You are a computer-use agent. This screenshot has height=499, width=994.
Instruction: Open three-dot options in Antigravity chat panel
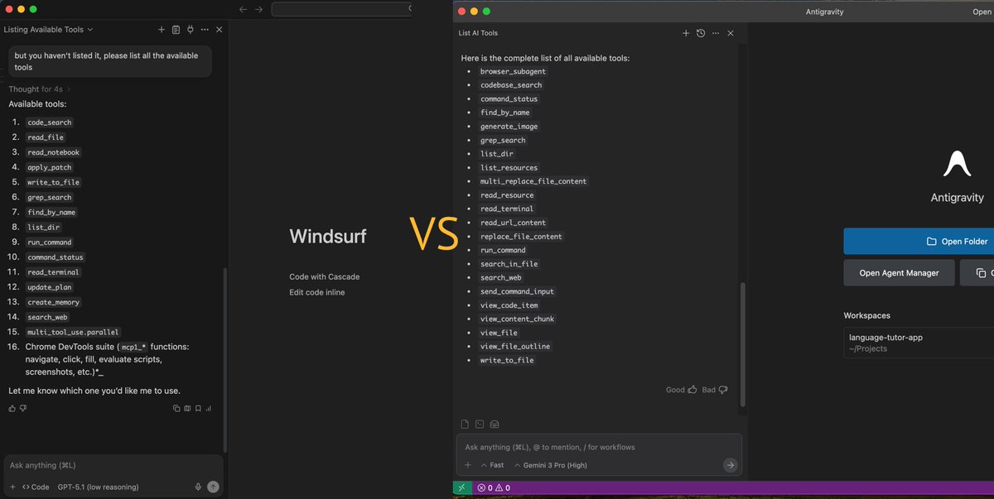click(x=716, y=33)
